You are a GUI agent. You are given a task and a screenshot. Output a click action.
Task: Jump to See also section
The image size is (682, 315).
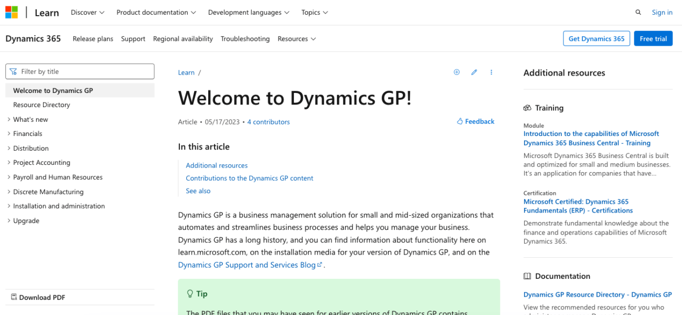198,191
